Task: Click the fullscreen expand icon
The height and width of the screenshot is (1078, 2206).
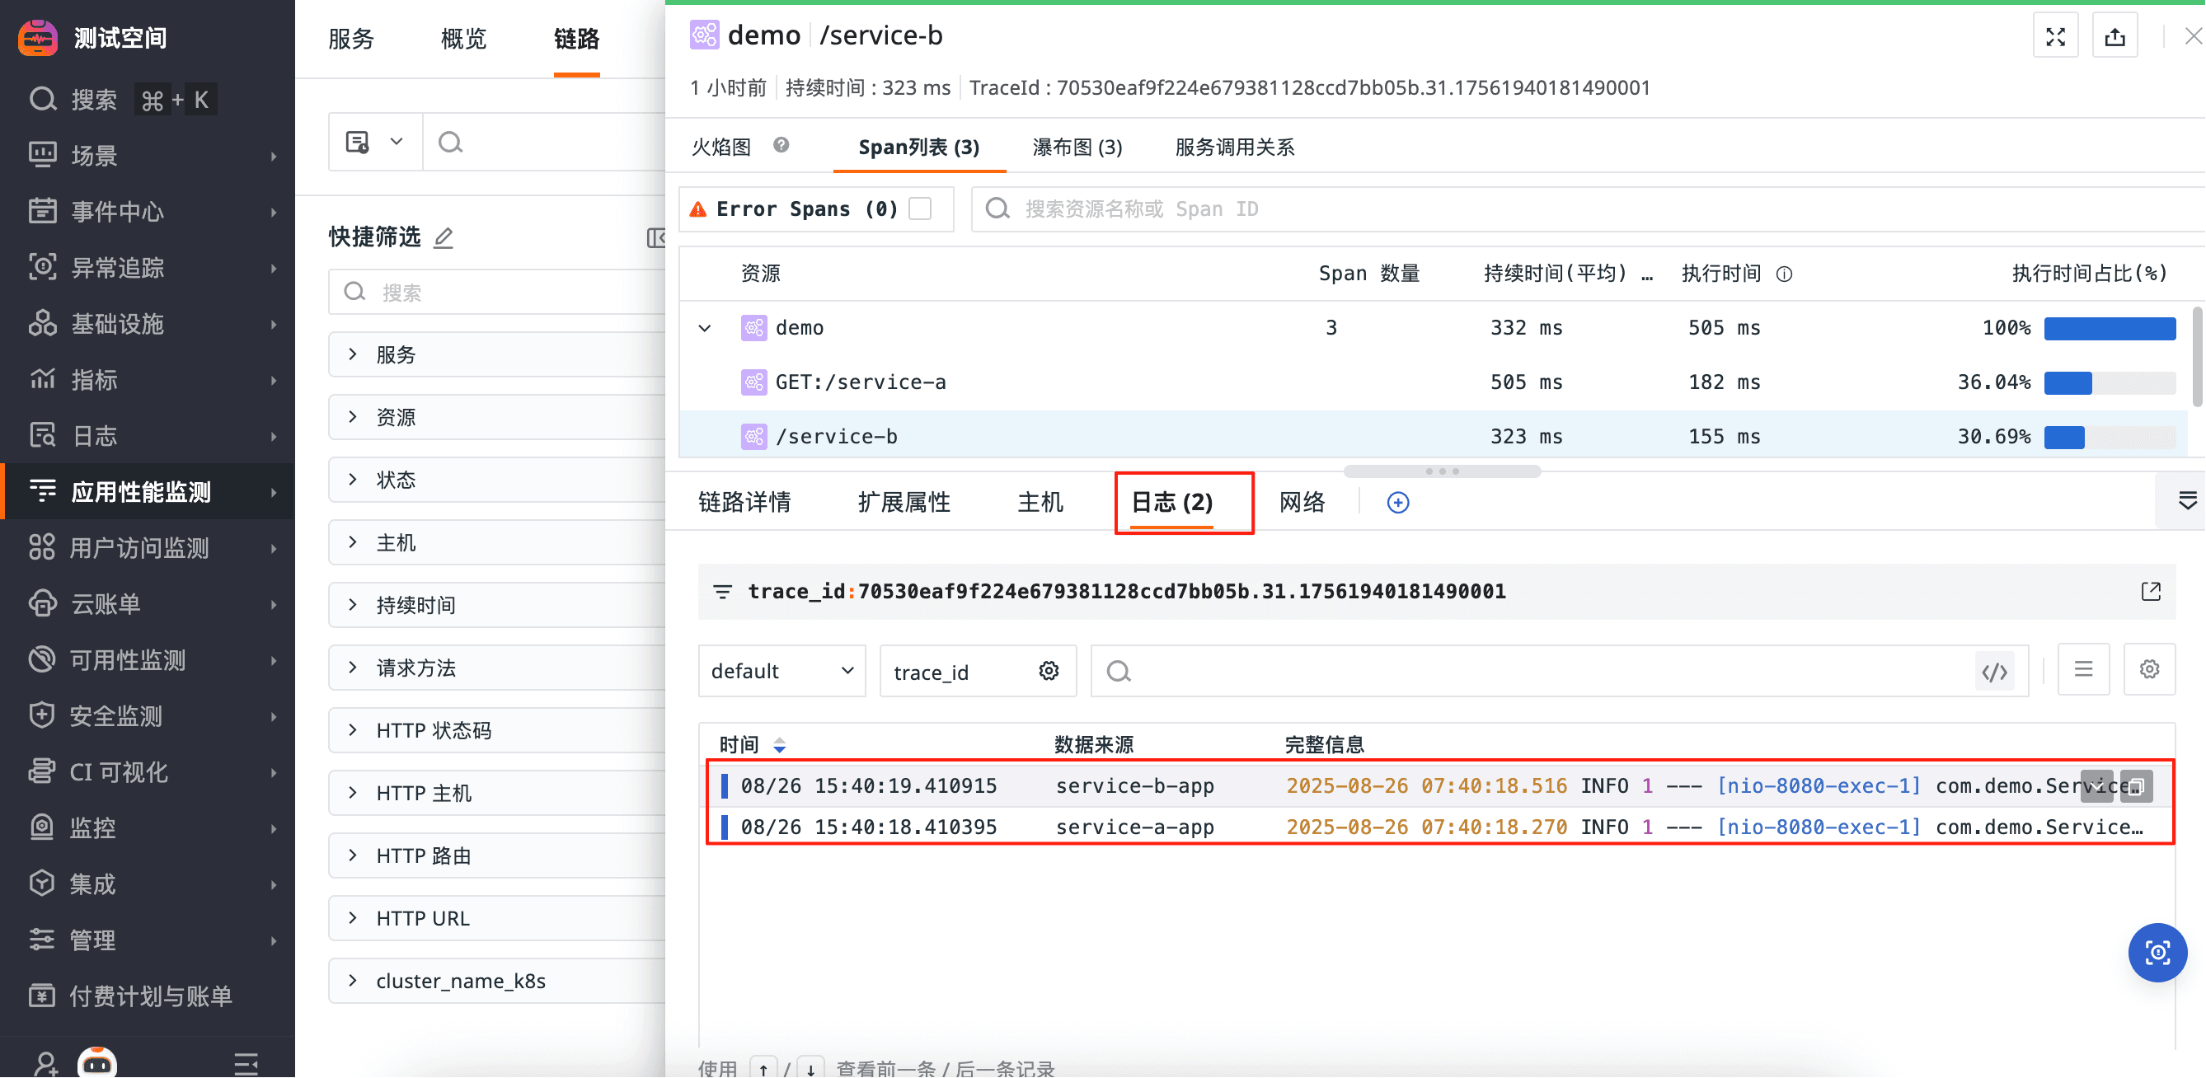Action: 2055,37
